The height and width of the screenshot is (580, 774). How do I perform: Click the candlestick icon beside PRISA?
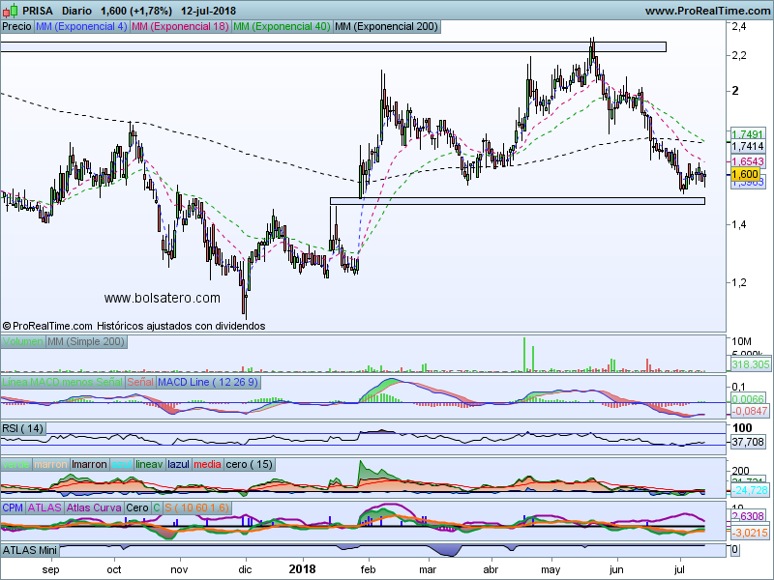11,11
